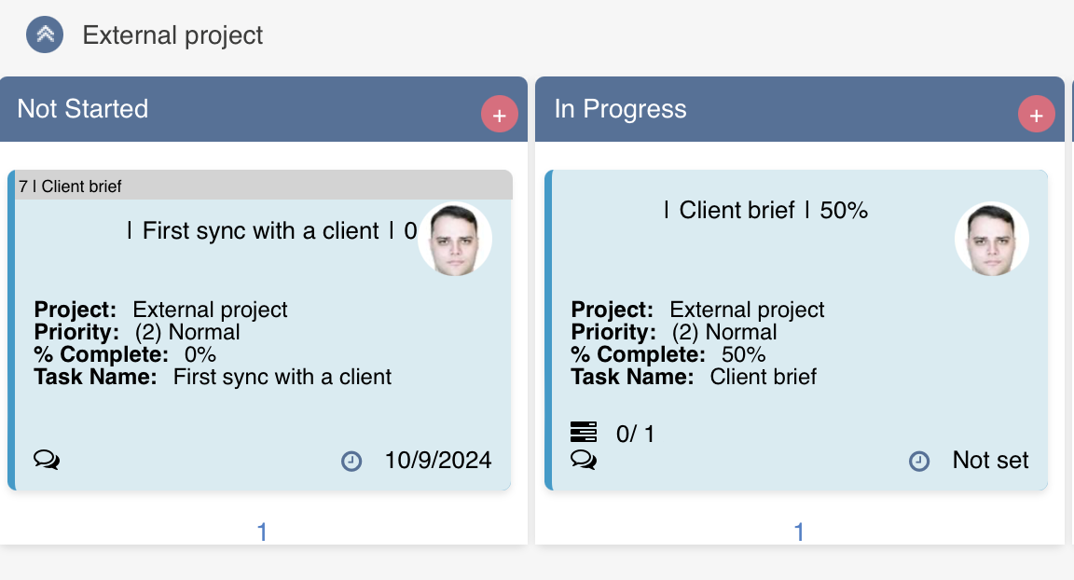This screenshot has height=580, width=1074.
Task: Click the clock icon beside 10/9/2024
Action: 351,461
